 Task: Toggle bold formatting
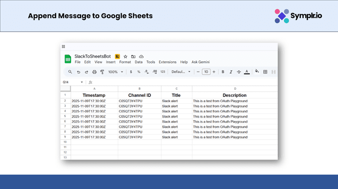(223, 72)
